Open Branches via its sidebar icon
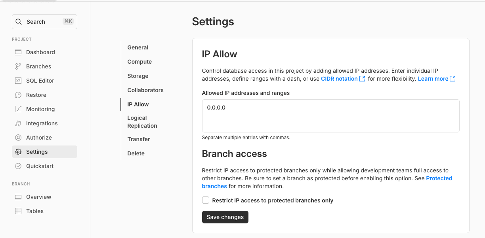The width and height of the screenshot is (485, 238). pos(18,66)
